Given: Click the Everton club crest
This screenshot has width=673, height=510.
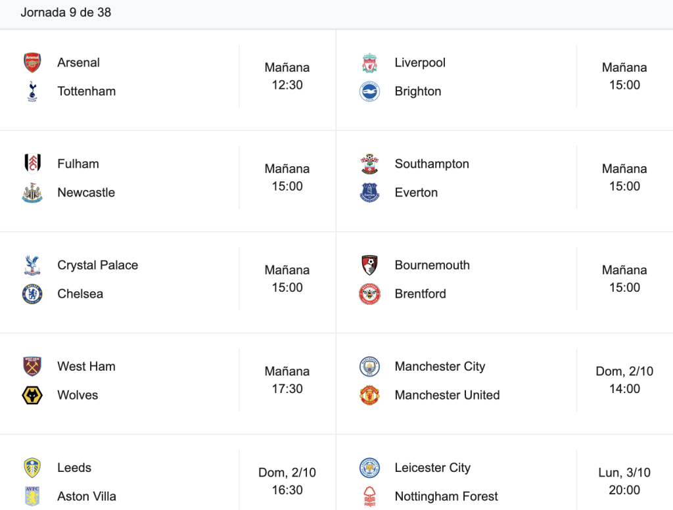Looking at the screenshot, I should coord(369,193).
